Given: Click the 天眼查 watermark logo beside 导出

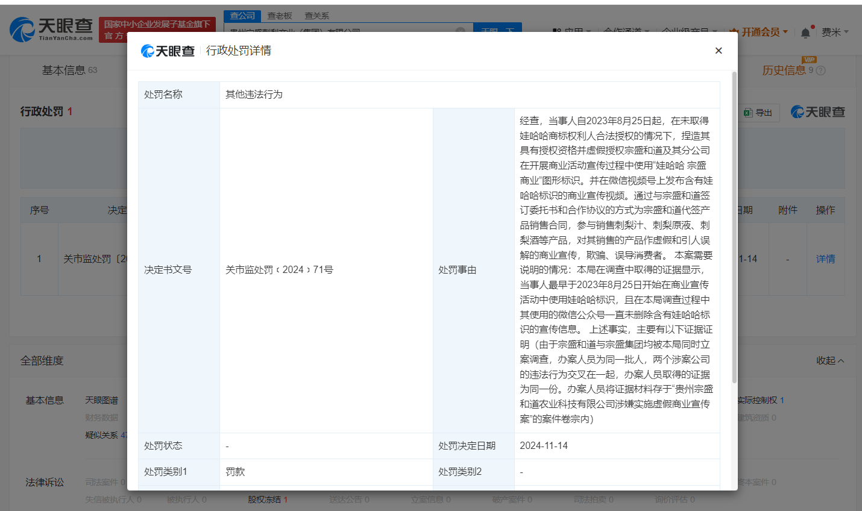Looking at the screenshot, I should pos(817,112).
